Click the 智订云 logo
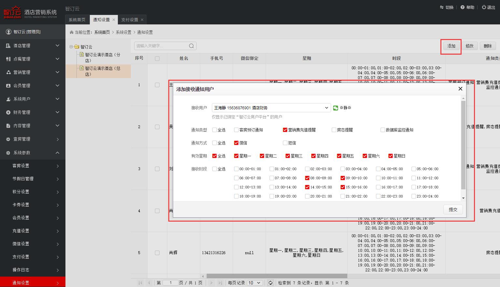 (x=12, y=12)
